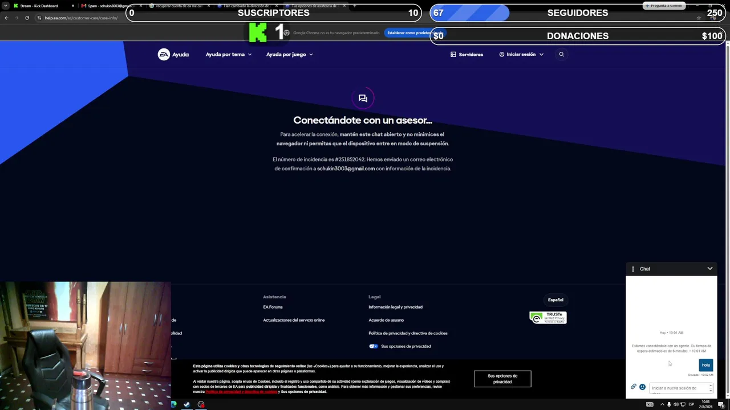Open the emoji picker in chat
730x410 pixels.
click(x=642, y=387)
